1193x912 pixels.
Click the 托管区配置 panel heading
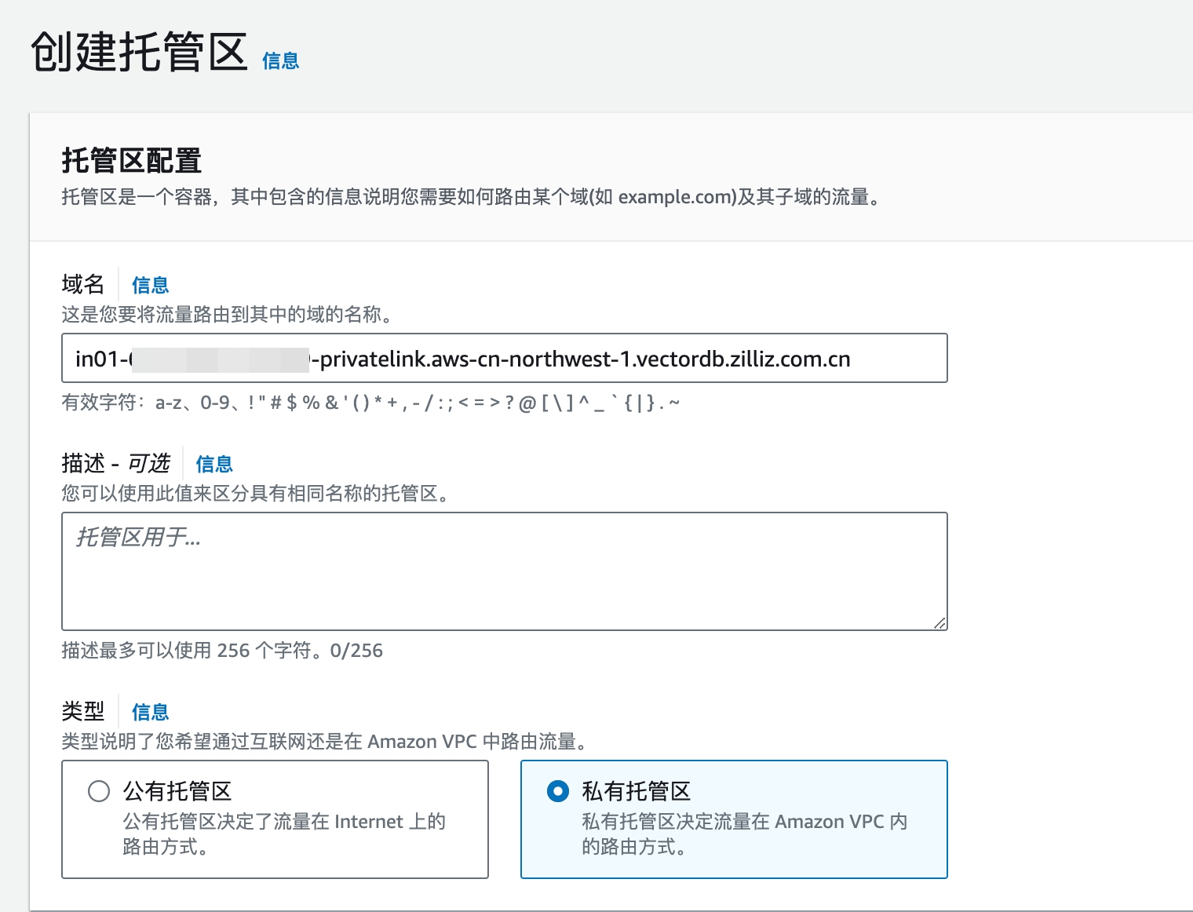tap(131, 161)
